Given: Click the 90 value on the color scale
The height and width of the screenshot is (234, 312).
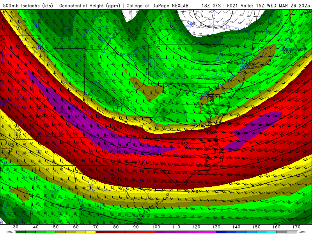Looking at the screenshot, I should click(136, 227).
